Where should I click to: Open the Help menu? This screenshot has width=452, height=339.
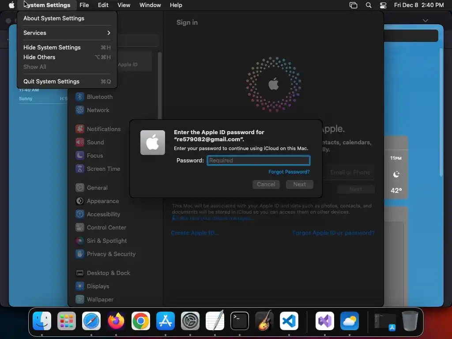(x=176, y=5)
